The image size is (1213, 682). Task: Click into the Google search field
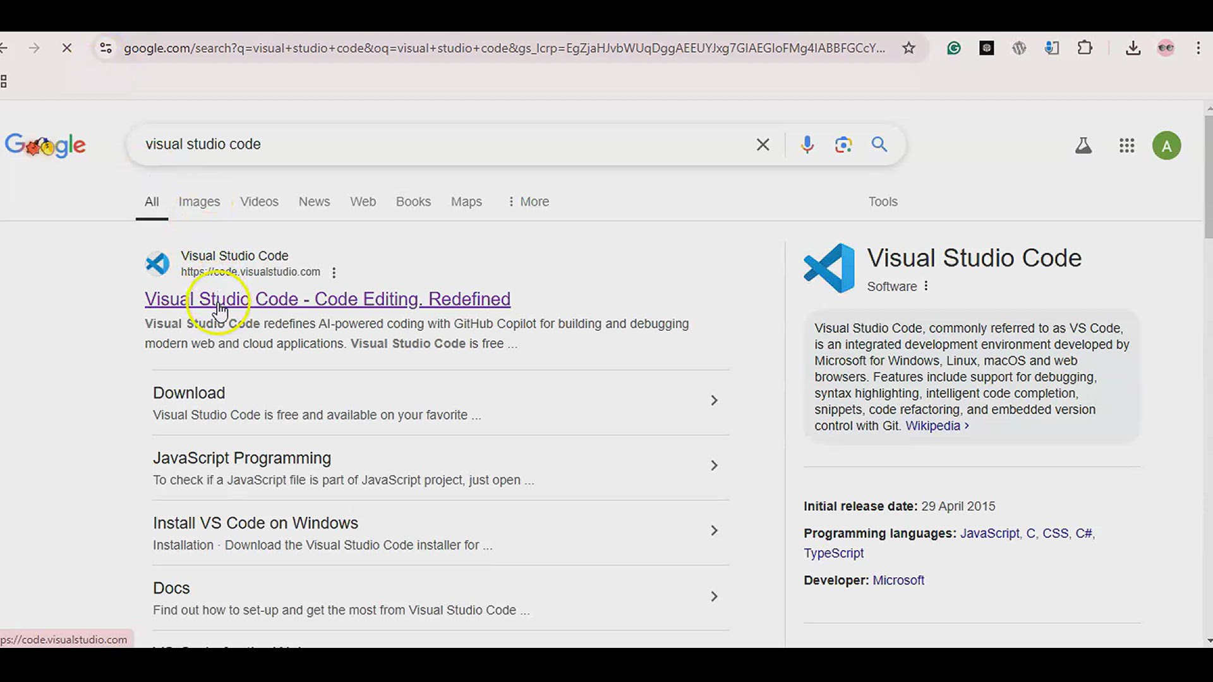442,145
